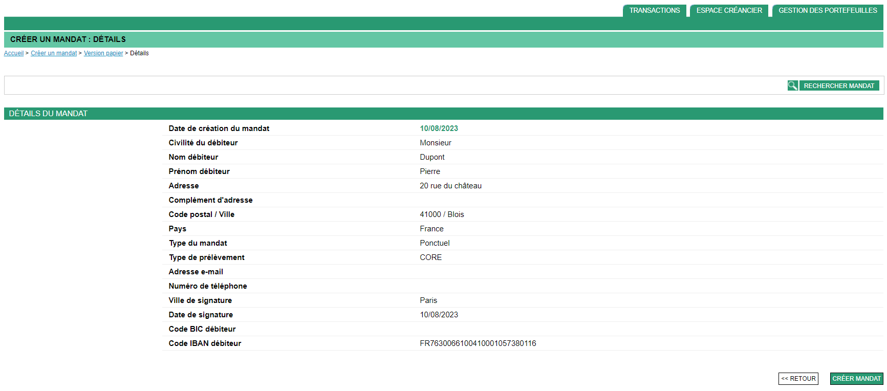Click the debtor name value Dupont

(x=432, y=157)
